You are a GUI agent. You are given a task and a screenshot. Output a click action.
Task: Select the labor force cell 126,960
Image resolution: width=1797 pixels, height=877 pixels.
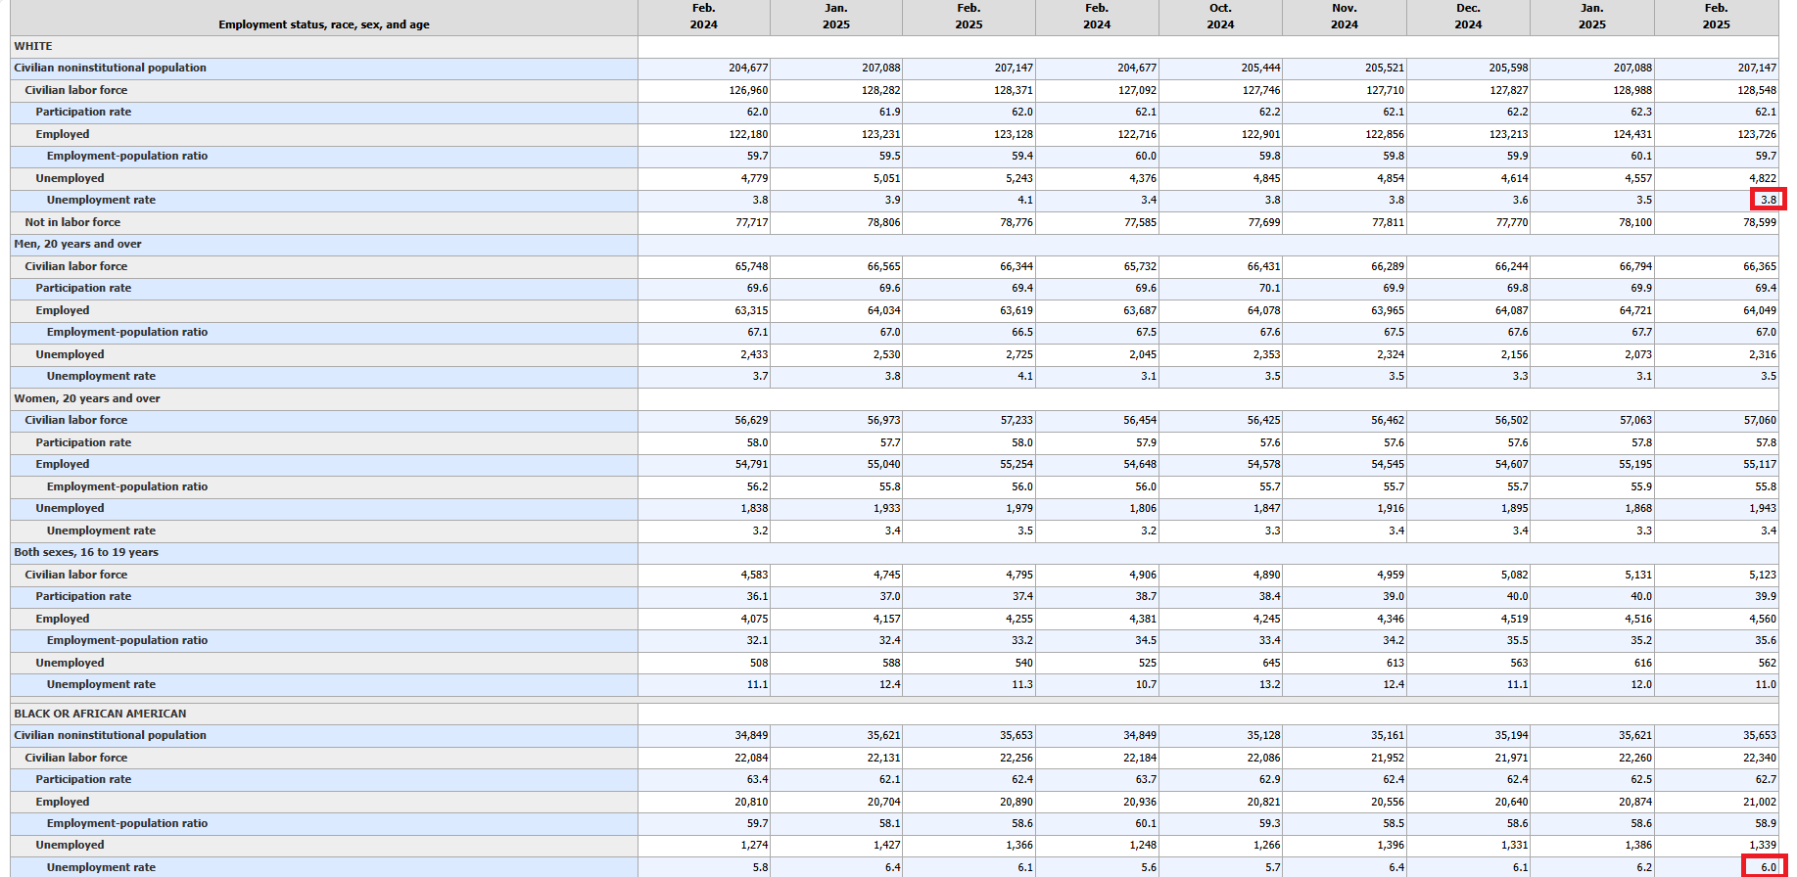(748, 90)
